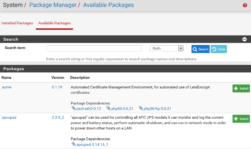The height and width of the screenshot is (149, 251).
Task: Click the Packages panel heading
Action: click(x=14, y=69)
